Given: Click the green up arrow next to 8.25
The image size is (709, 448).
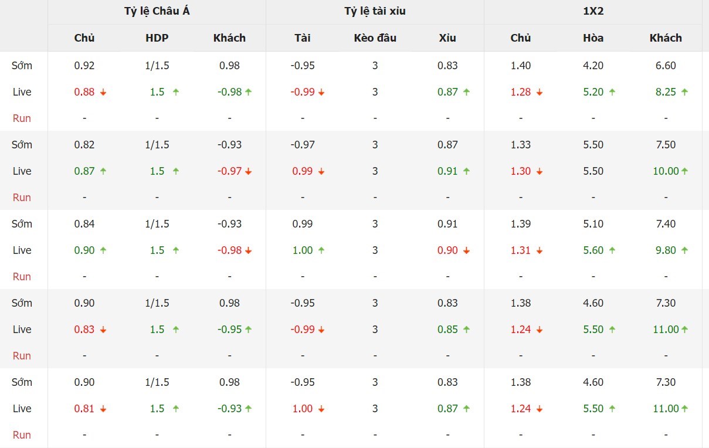Looking at the screenshot, I should pos(685,92).
